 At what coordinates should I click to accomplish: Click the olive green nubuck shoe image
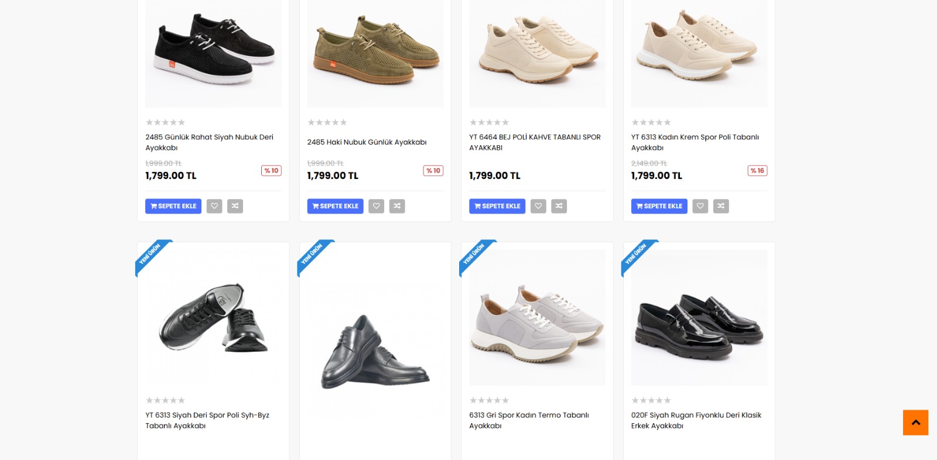coord(375,53)
